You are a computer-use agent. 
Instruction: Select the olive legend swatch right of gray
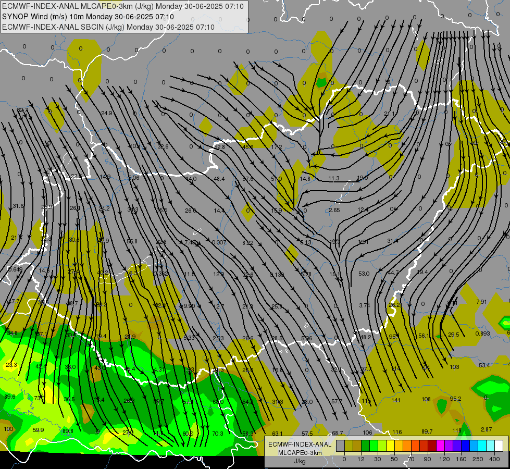click(349, 446)
